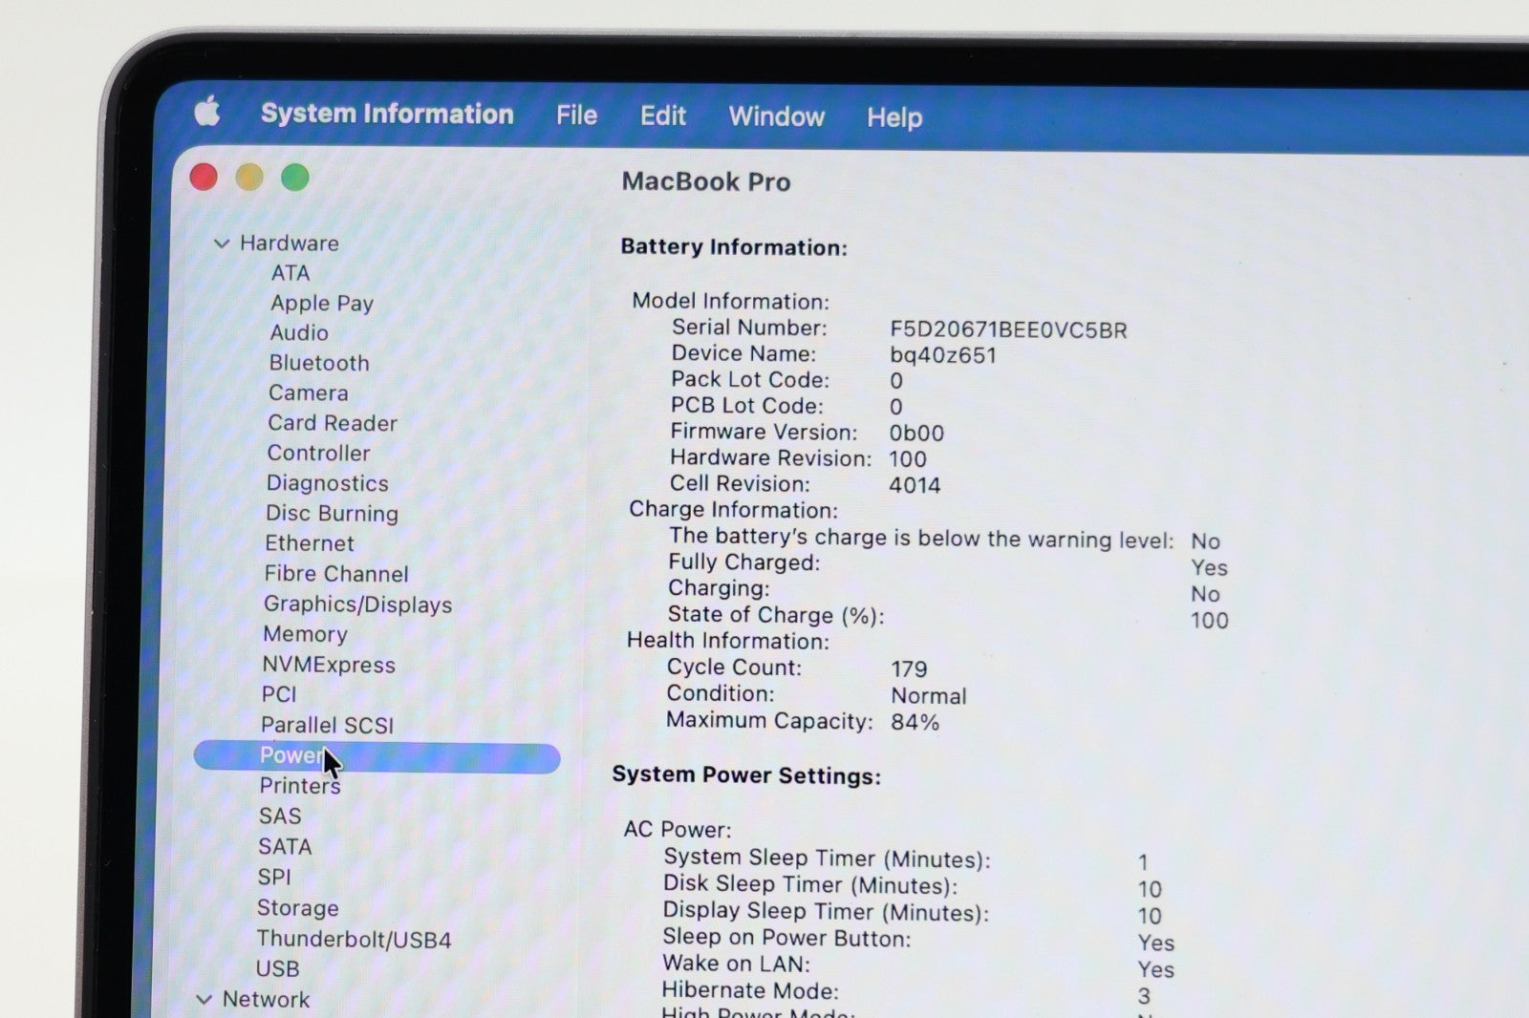Select Graphics/Displays in the hardware list

tap(357, 604)
